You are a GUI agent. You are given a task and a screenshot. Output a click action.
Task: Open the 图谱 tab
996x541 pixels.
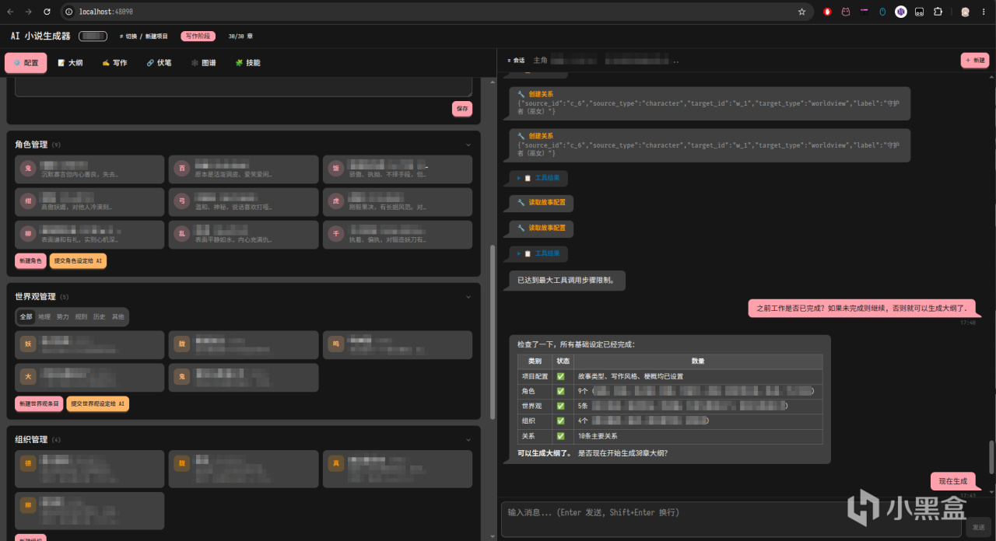(203, 63)
